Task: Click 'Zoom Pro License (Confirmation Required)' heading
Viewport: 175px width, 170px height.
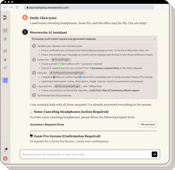Action: click(67, 136)
